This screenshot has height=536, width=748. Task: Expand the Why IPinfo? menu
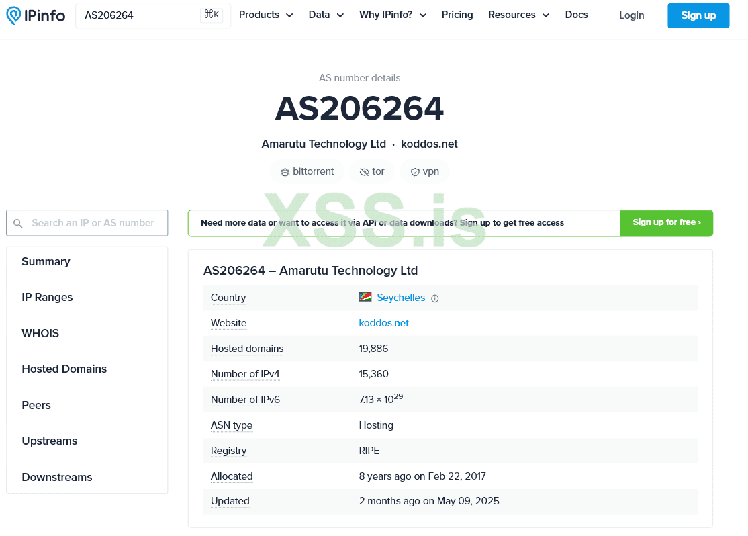393,15
